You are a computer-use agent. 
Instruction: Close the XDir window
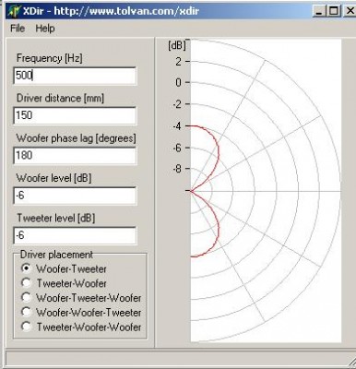click(350, 11)
